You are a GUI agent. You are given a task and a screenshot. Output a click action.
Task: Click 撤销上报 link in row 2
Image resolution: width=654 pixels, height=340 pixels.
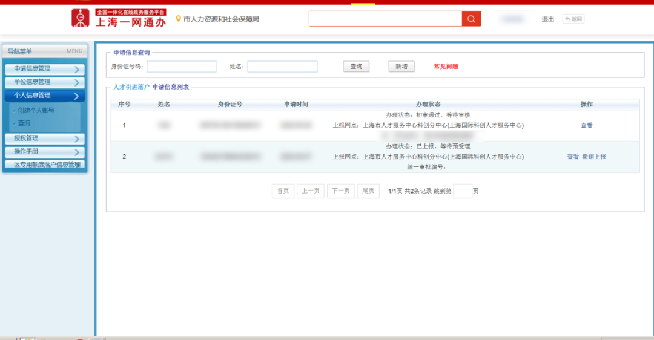pos(594,157)
